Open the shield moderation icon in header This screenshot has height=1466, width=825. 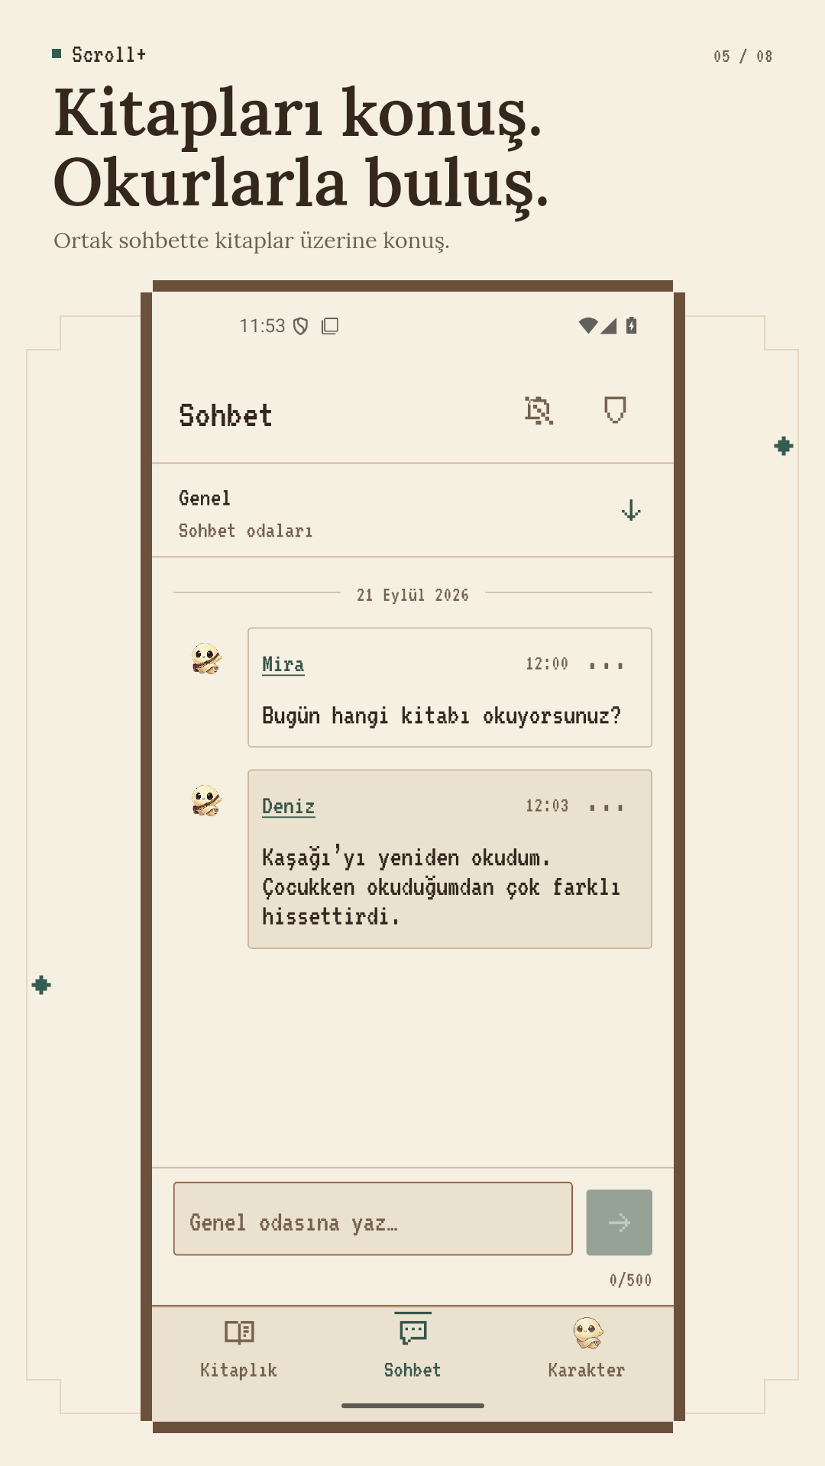click(615, 410)
